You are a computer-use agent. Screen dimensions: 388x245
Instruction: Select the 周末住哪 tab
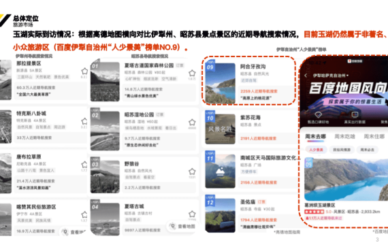pyautogui.click(x=374, y=137)
